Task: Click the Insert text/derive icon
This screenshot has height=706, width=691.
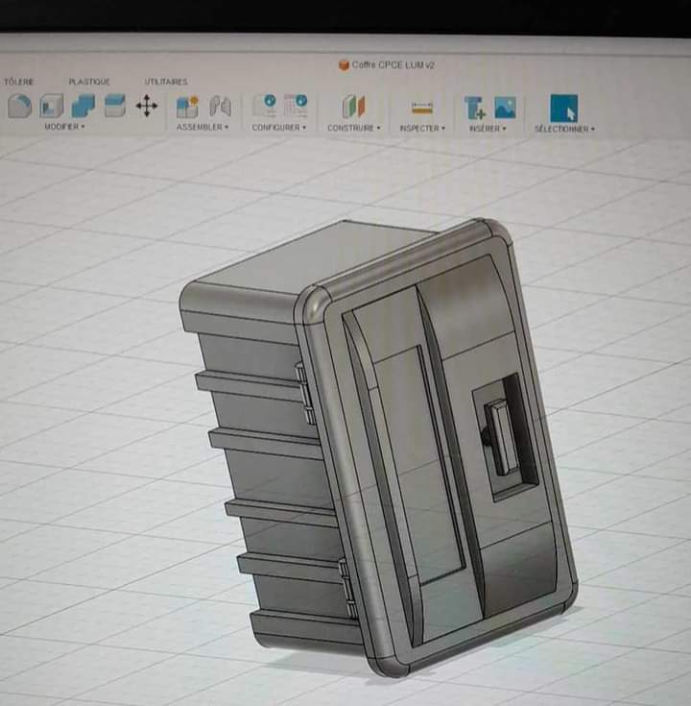Action: pos(475,108)
